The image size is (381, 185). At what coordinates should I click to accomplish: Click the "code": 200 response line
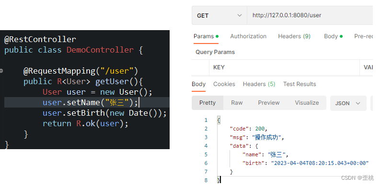pos(249,129)
